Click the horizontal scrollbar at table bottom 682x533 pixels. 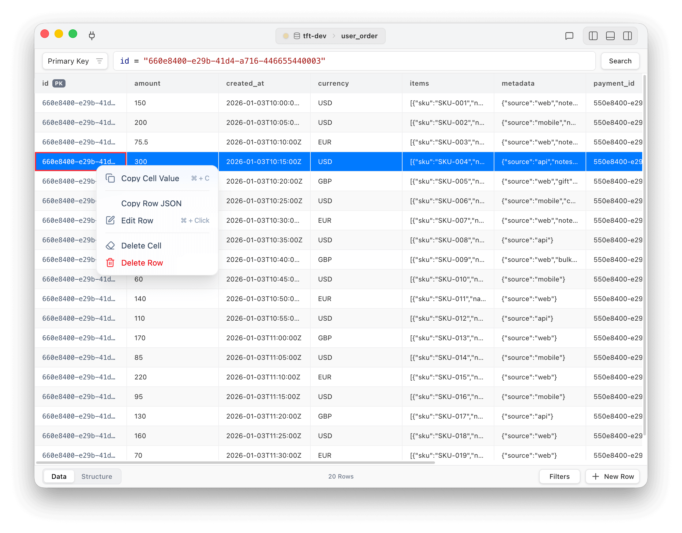pyautogui.click(x=235, y=463)
